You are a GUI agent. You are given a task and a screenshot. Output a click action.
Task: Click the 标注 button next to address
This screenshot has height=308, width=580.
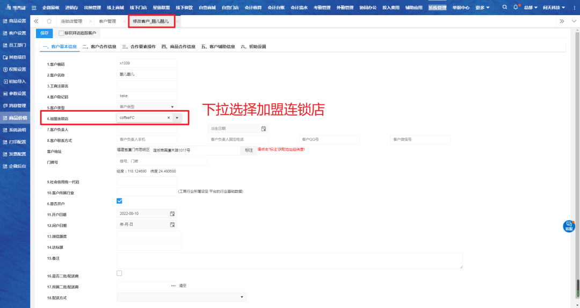coord(249,150)
